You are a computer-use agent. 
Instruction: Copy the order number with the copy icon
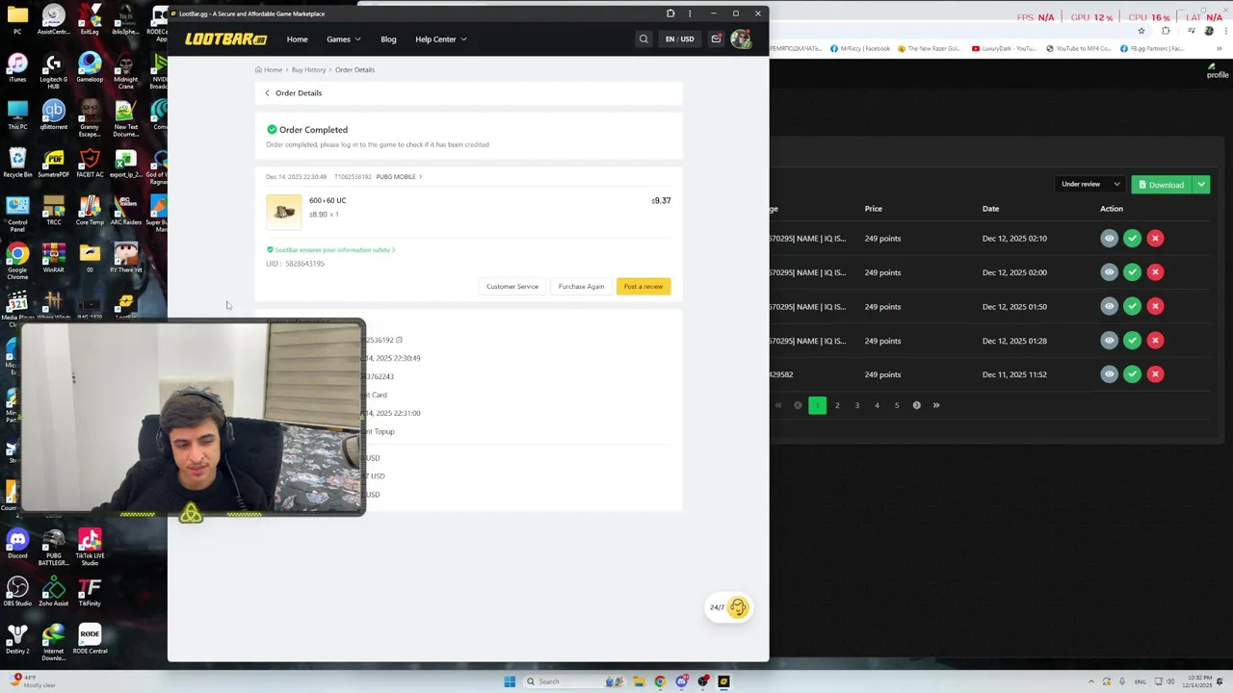click(399, 340)
